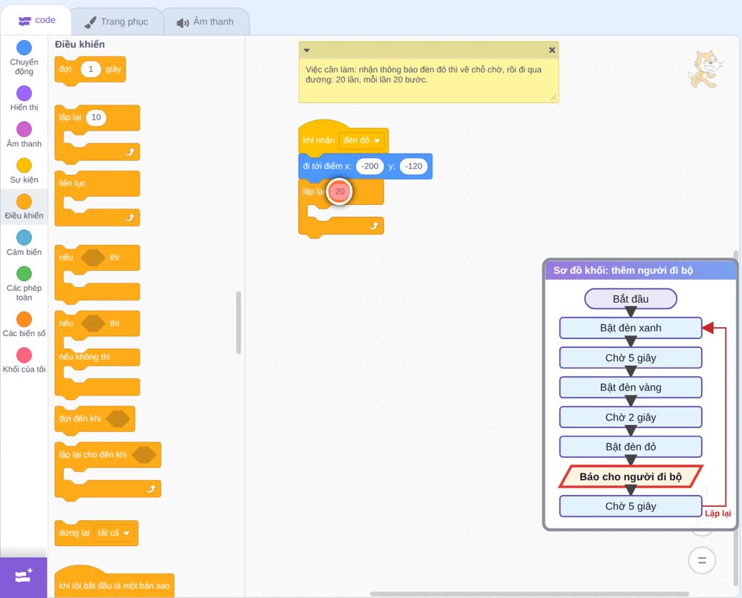Select the Cảm biến category circle
This screenshot has width=742, height=598.
coord(24,237)
